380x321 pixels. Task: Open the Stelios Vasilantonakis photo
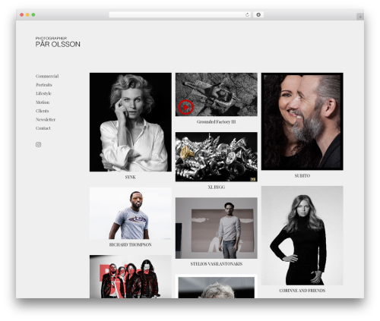217,228
